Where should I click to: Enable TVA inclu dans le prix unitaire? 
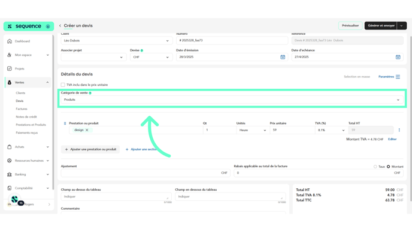pyautogui.click(x=63, y=85)
